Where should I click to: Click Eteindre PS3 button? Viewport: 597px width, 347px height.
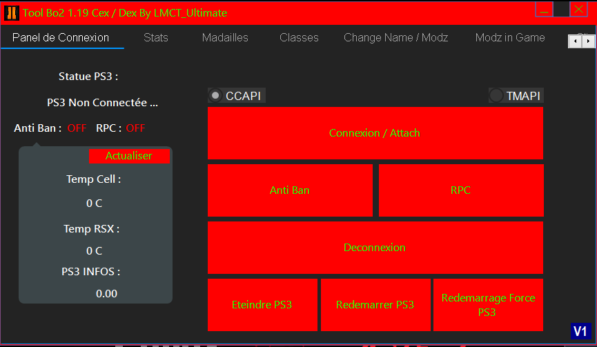262,305
